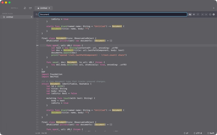The image size is (217, 135).
Task: Focus the search field containing Document
Action: 113,14
